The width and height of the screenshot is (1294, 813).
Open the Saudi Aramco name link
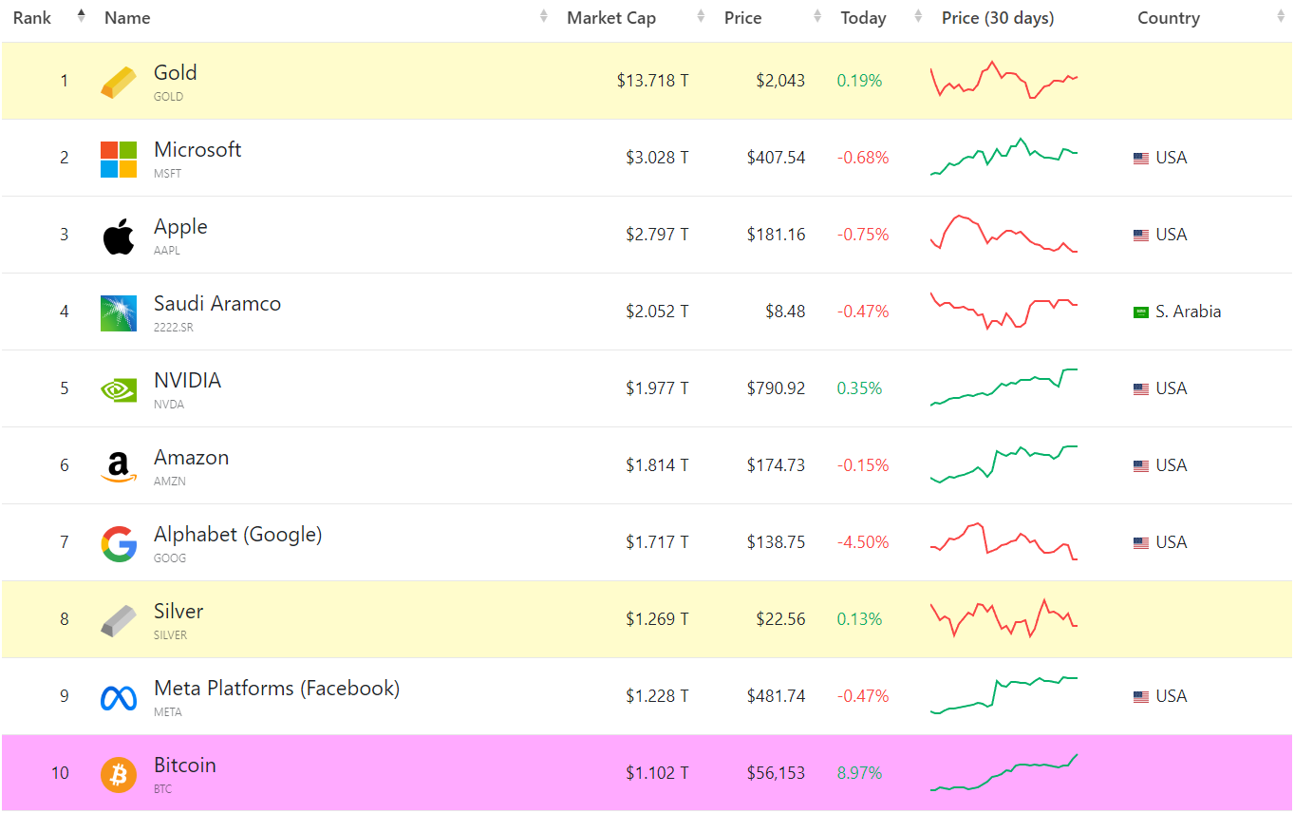pos(217,304)
